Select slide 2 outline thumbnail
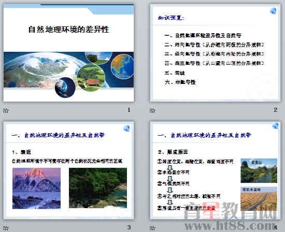 (215, 53)
